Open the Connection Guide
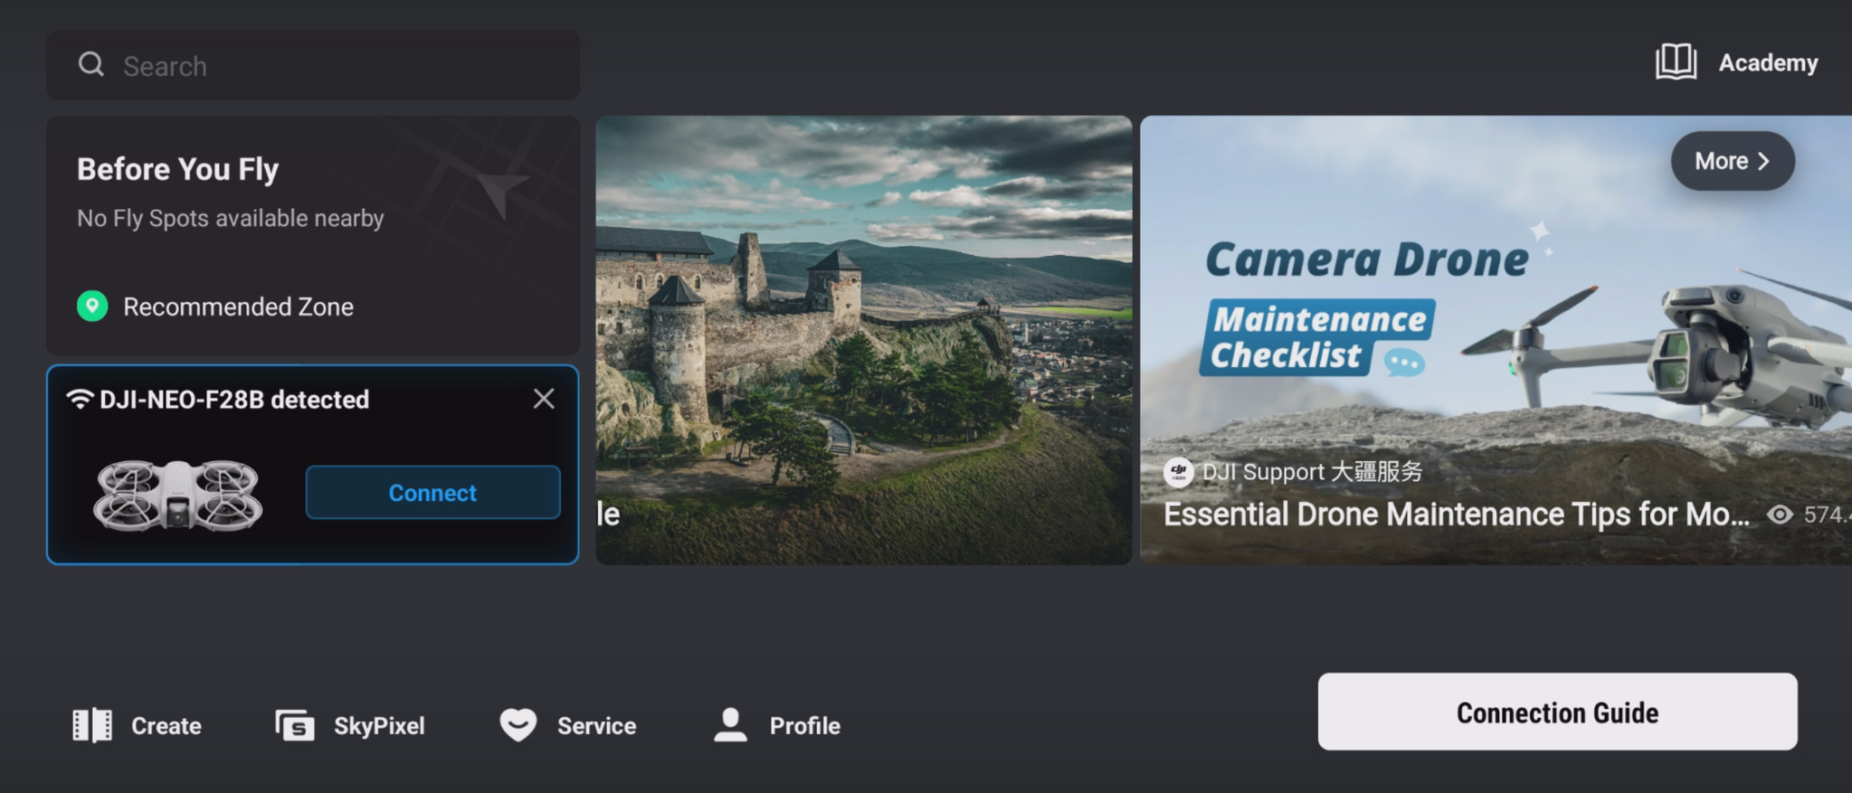 (1557, 712)
